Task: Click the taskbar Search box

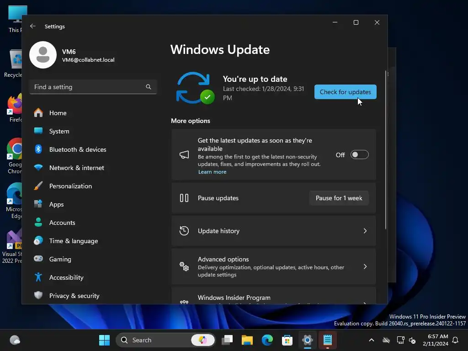Action: pyautogui.click(x=165, y=340)
